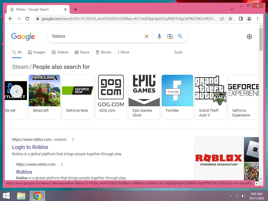Click the Roblox characters image
Screen dimensions: 268x201
click(251, 172)
